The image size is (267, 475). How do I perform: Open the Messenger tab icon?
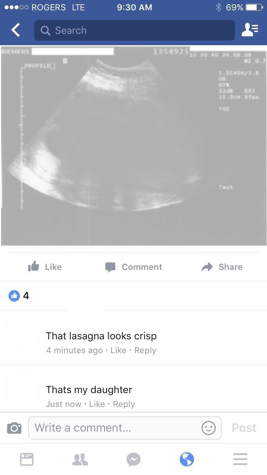[x=133, y=459]
